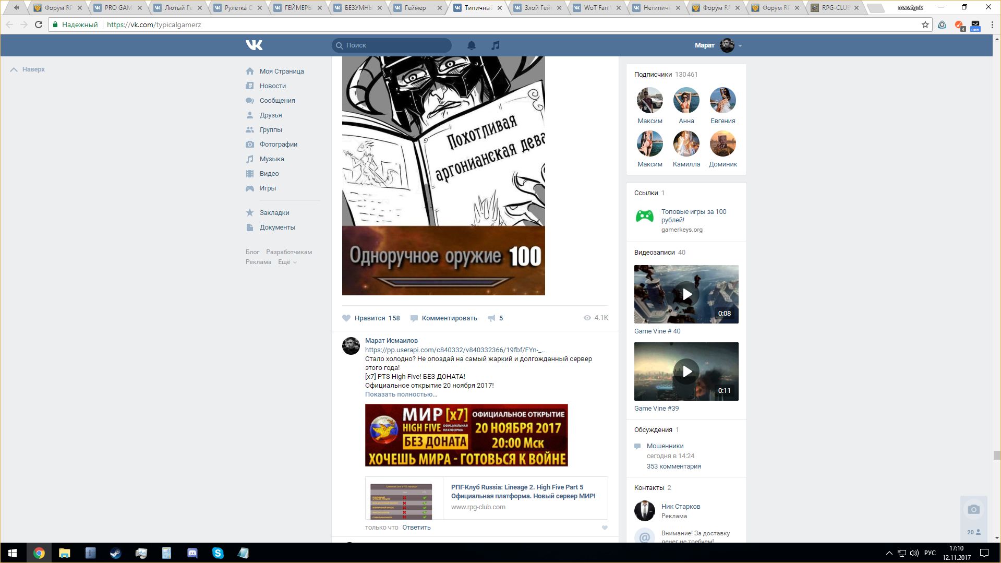Click the share megaphone icon under post

click(x=491, y=318)
